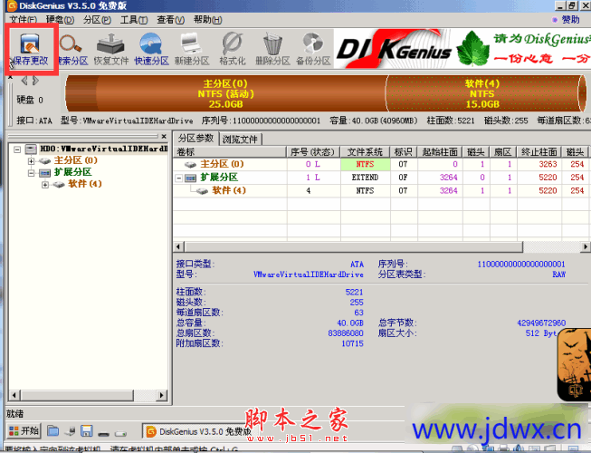Click the 备份分区 backup partition icon
The width and height of the screenshot is (591, 453).
tap(313, 49)
